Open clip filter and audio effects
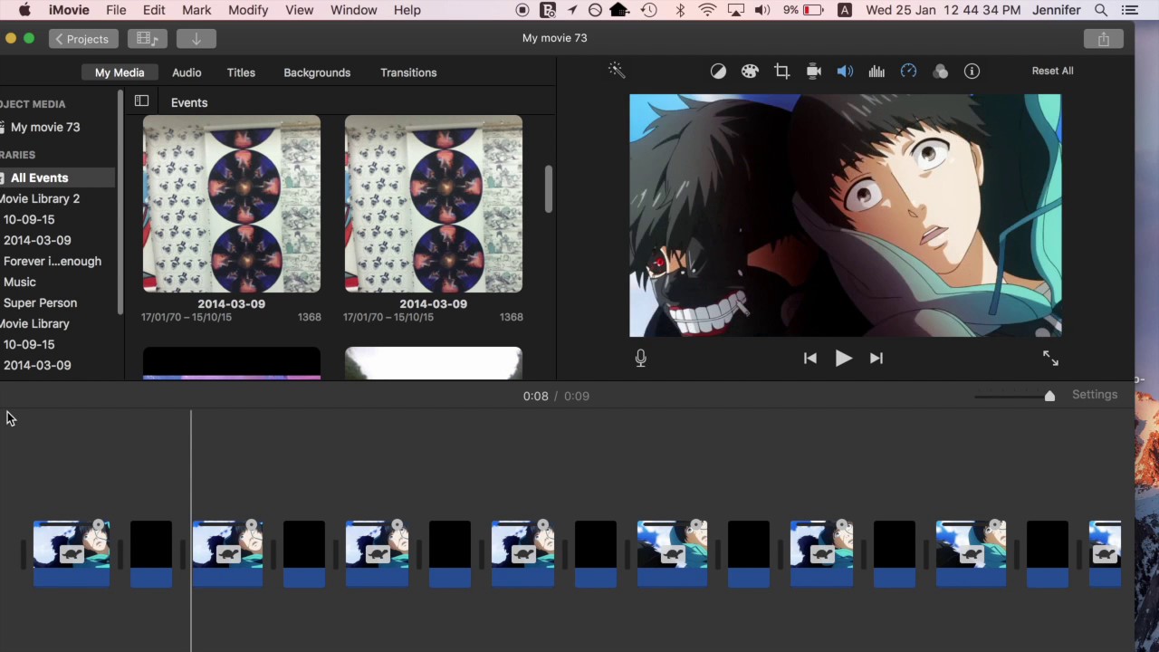 940,72
